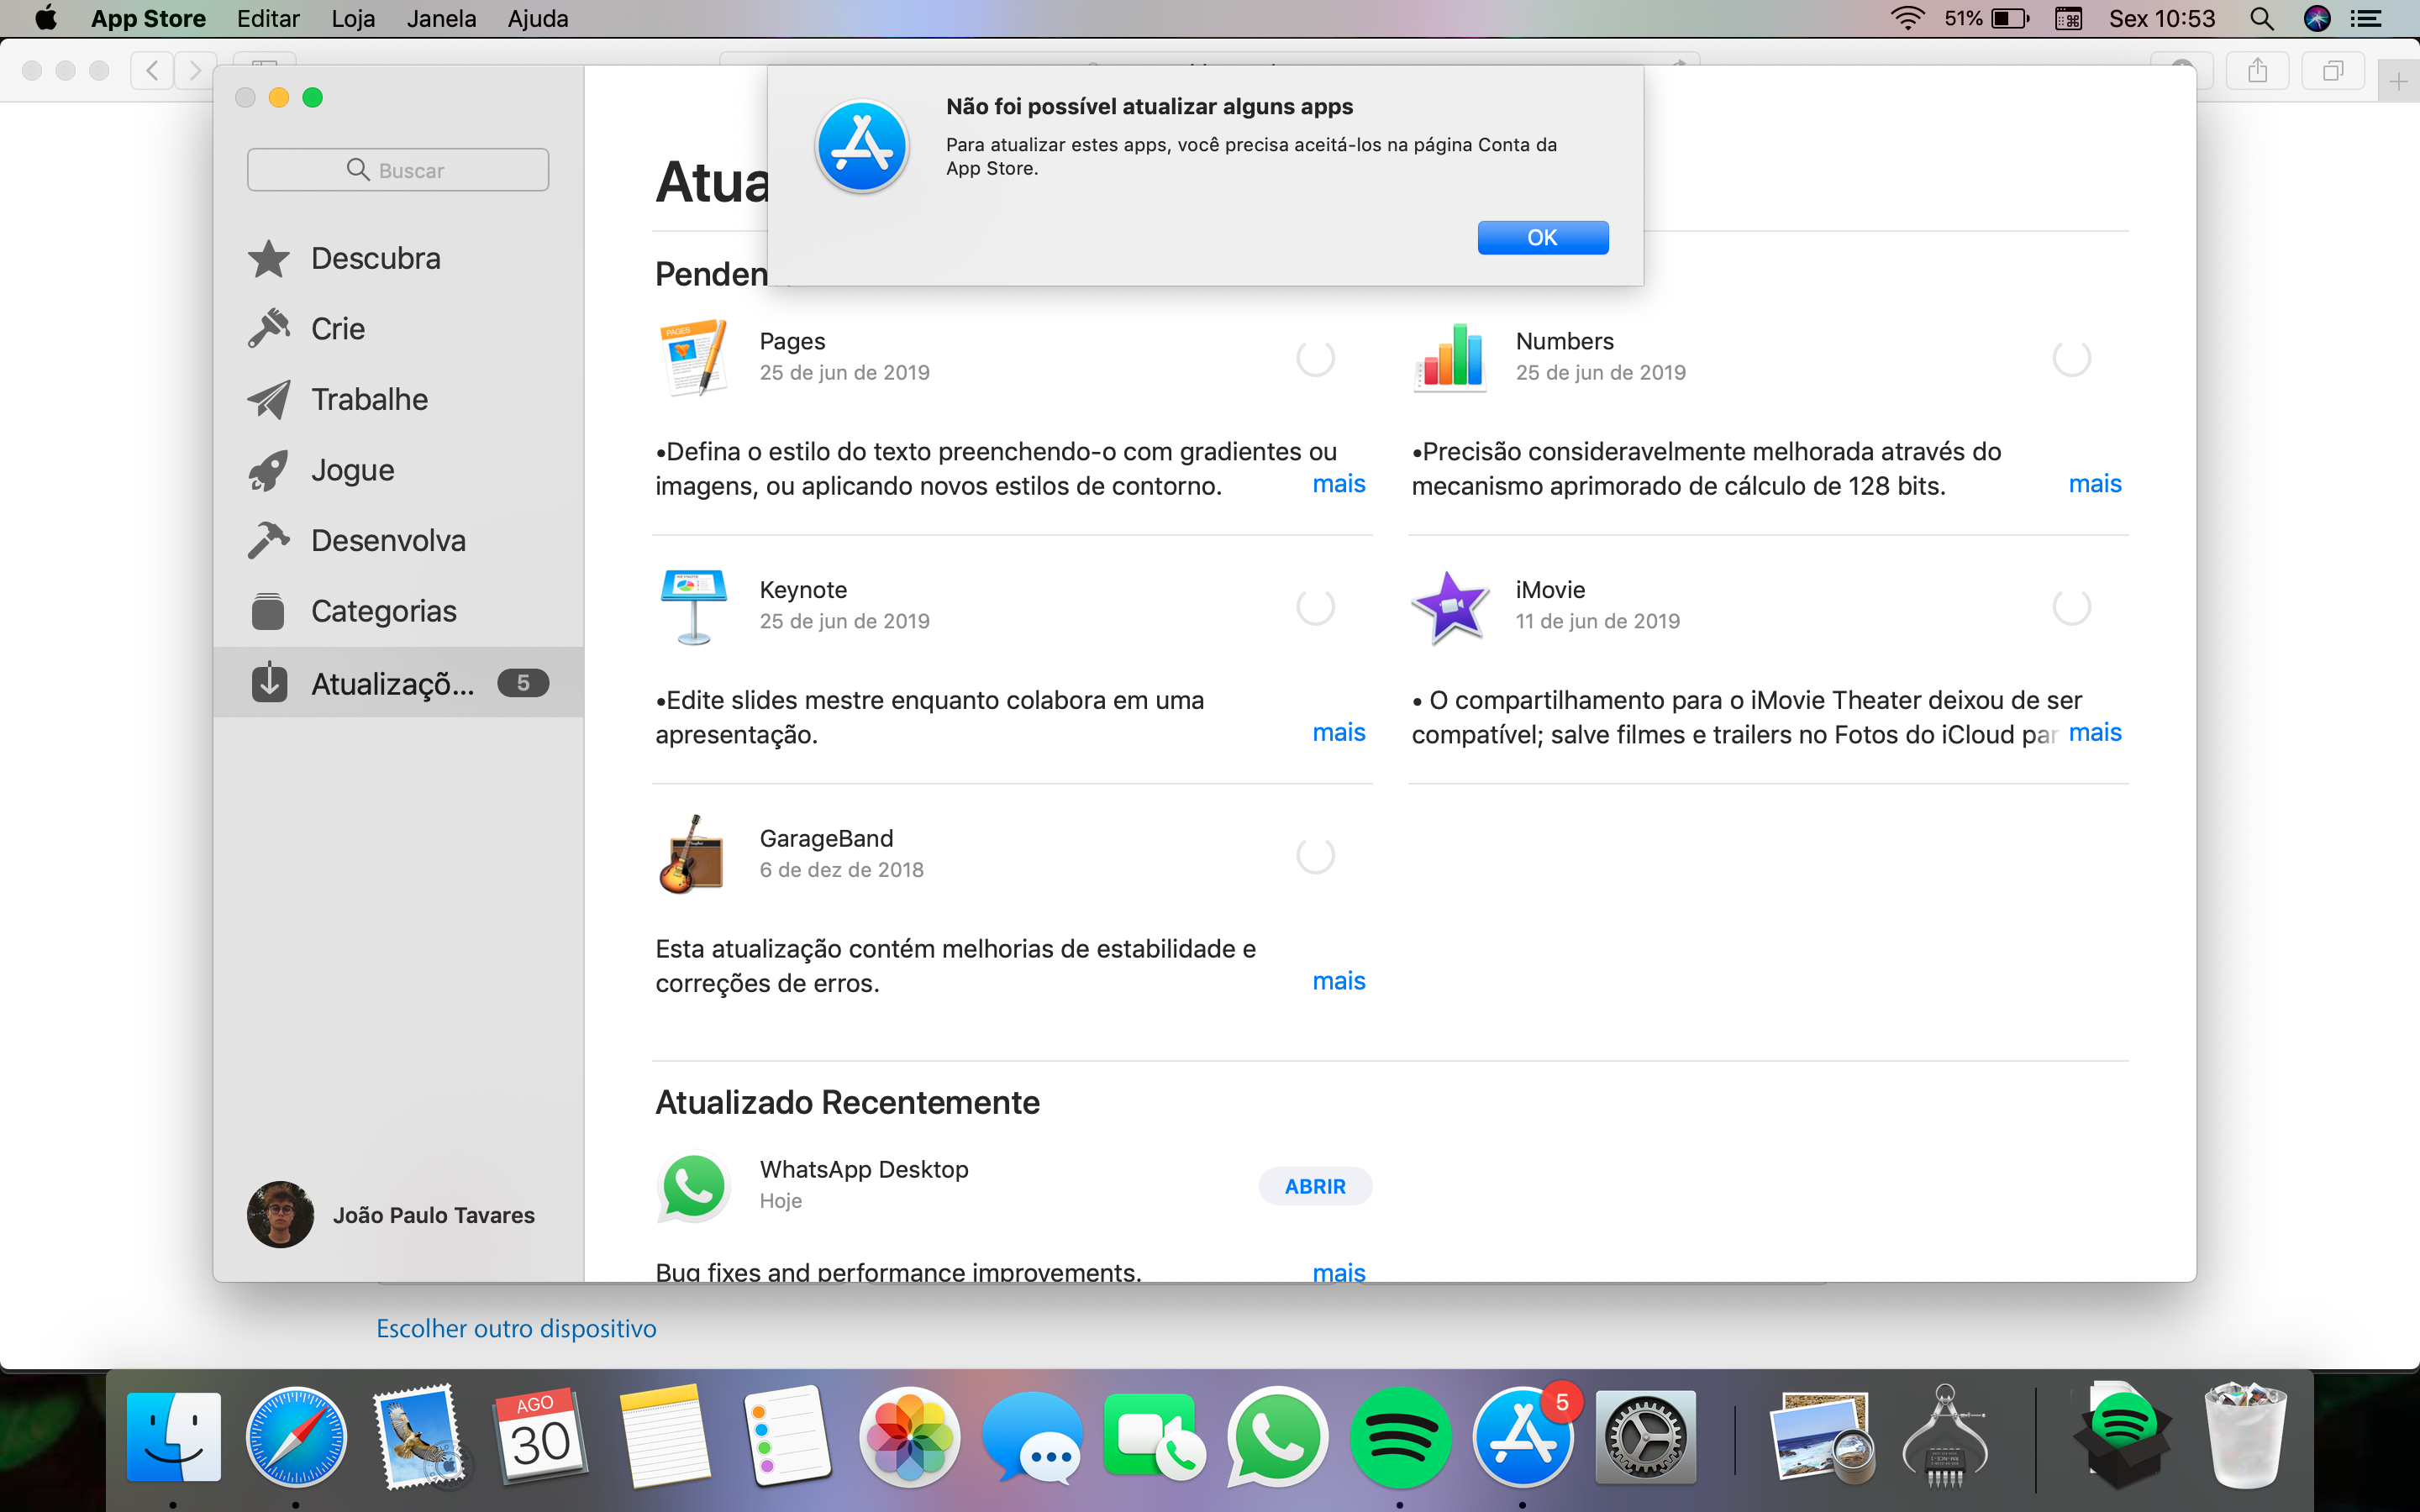
Task: Expand Pages update notes with mais
Action: [1338, 484]
